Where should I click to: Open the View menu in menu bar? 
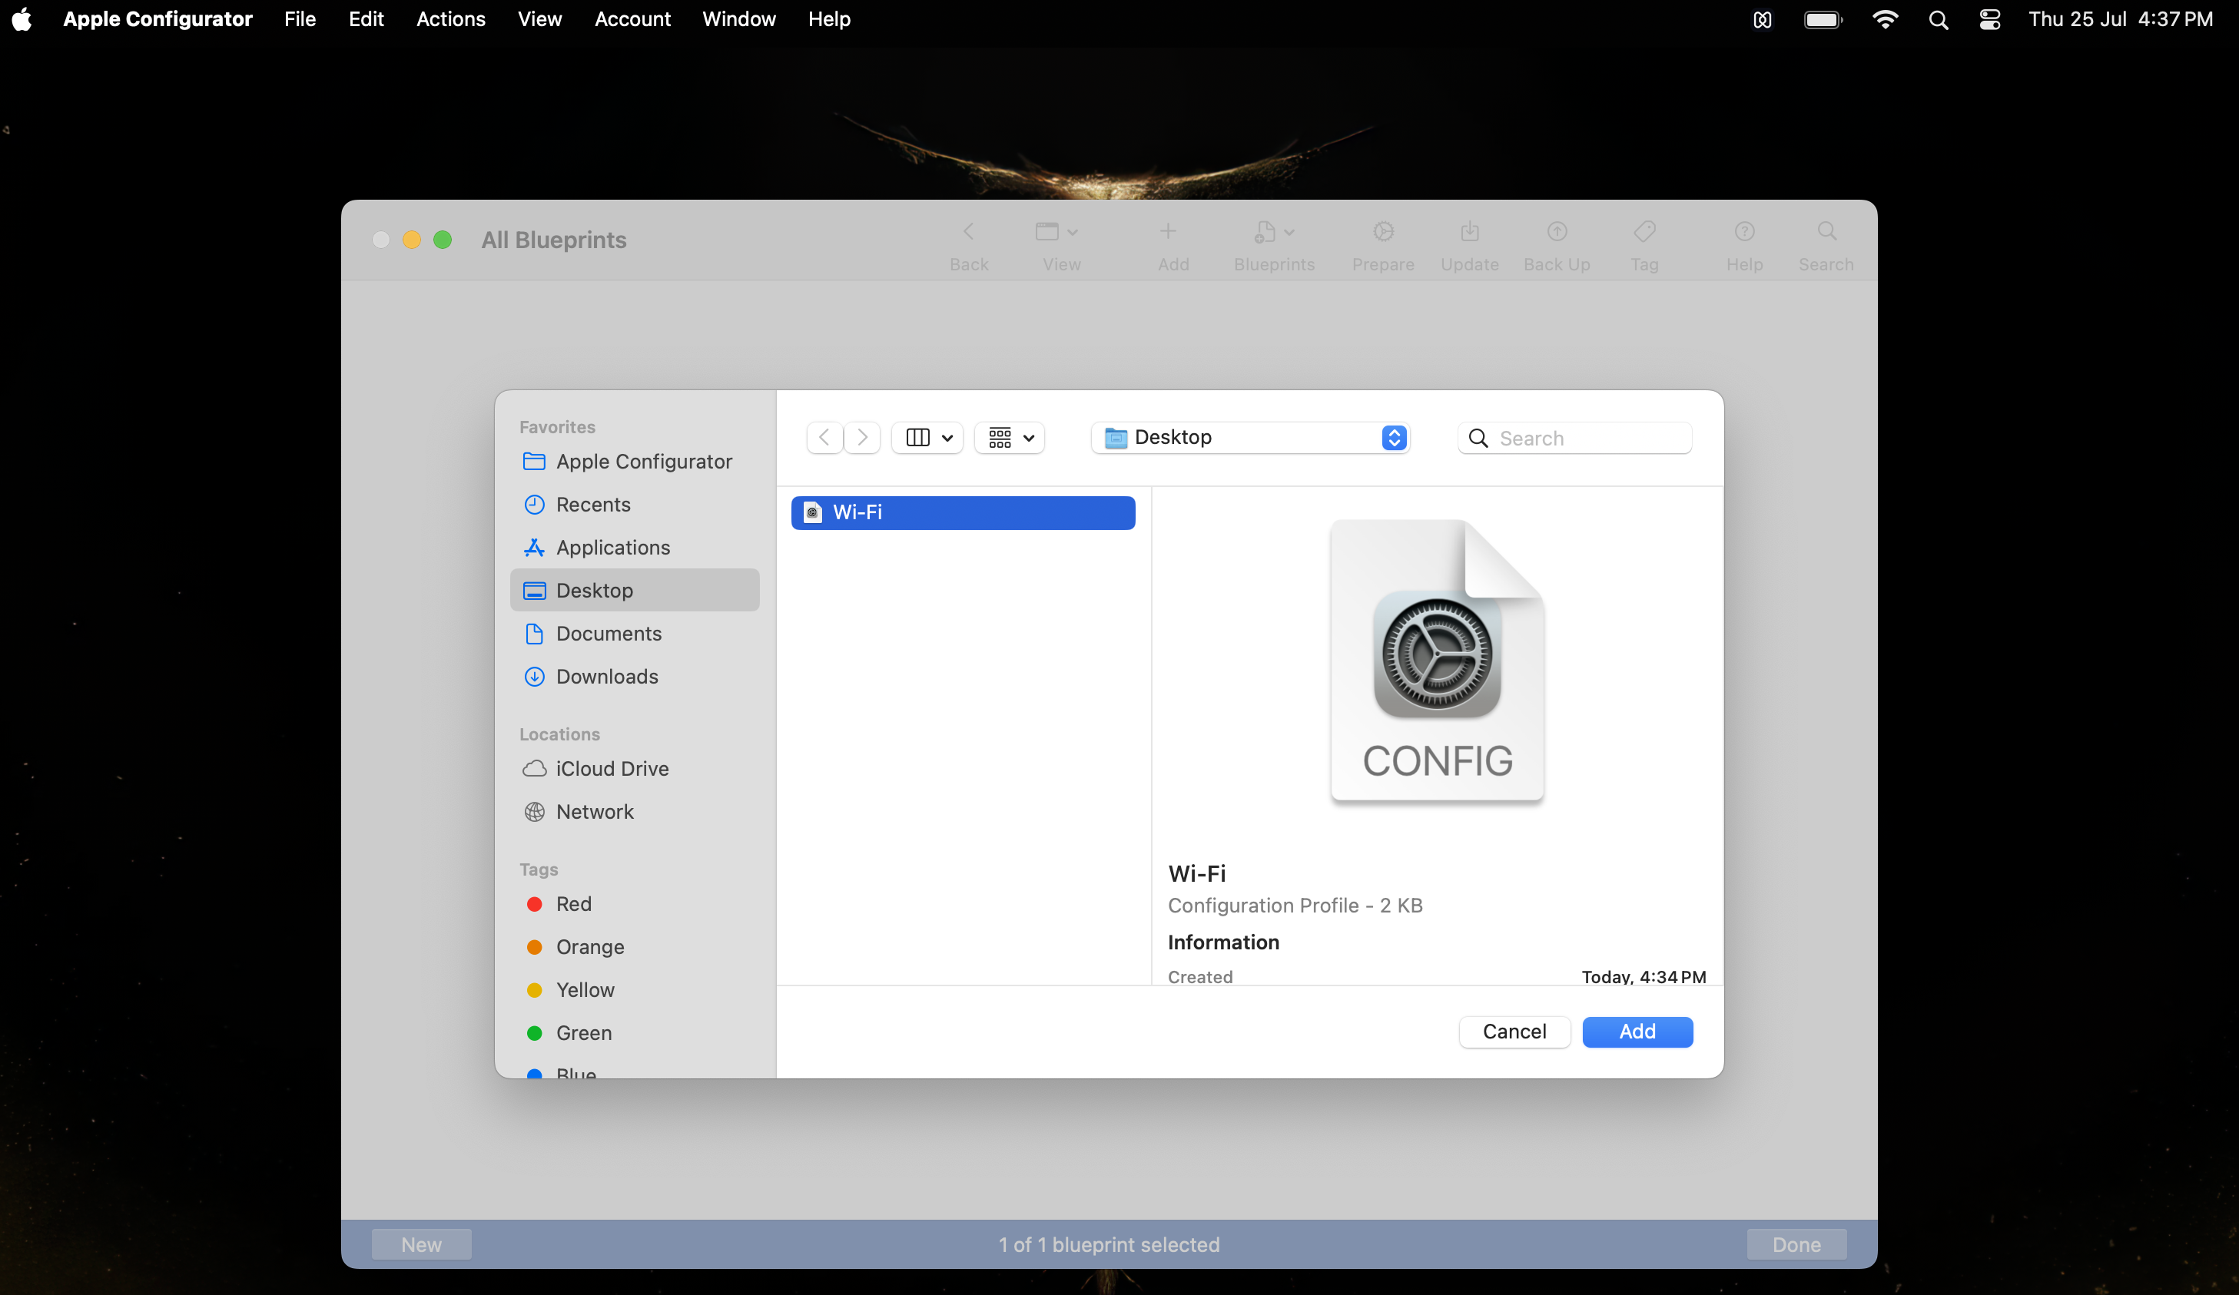(539, 19)
